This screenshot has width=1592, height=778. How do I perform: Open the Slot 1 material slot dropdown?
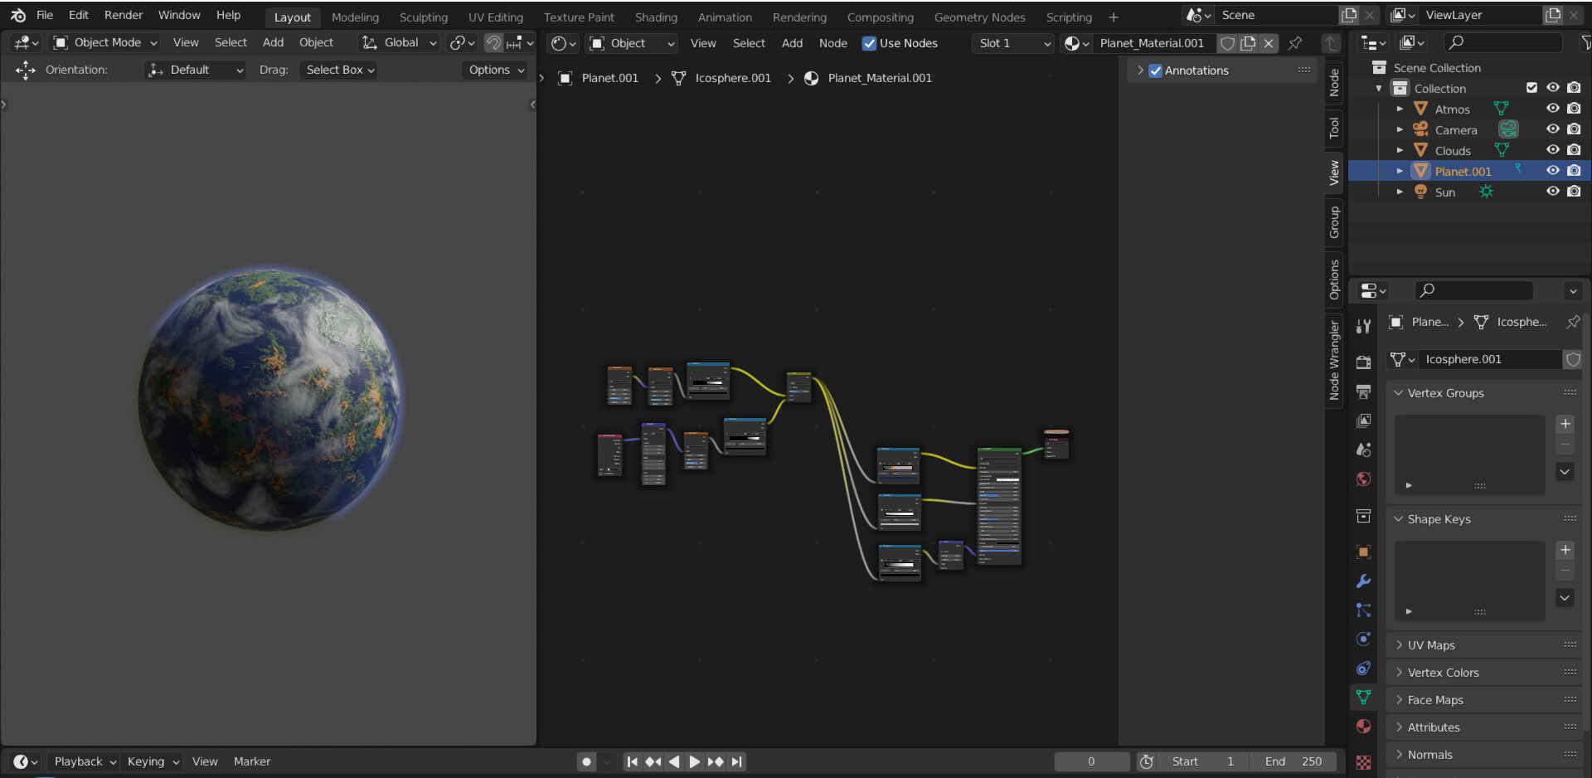point(1012,43)
